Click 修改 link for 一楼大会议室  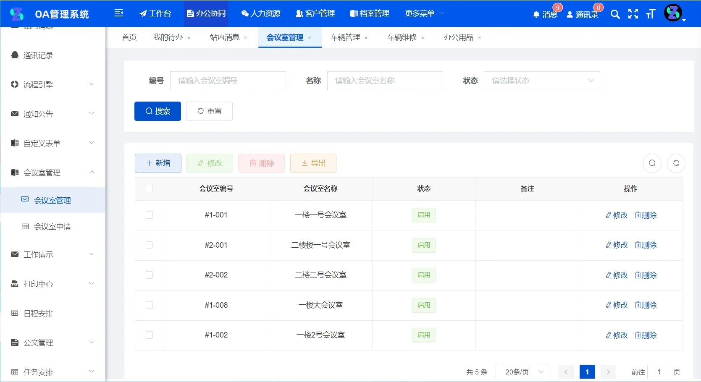point(616,305)
